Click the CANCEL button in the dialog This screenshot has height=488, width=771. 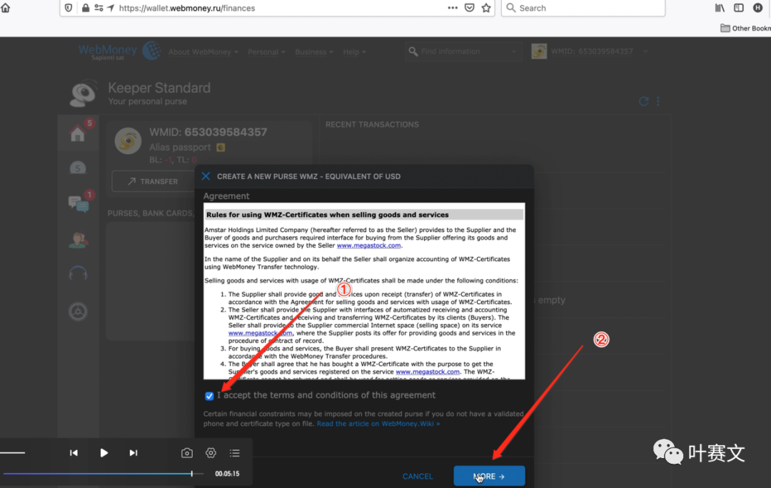point(418,477)
